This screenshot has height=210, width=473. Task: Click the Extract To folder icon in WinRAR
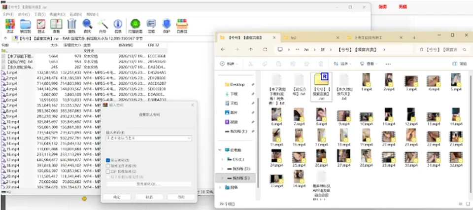tap(25, 25)
